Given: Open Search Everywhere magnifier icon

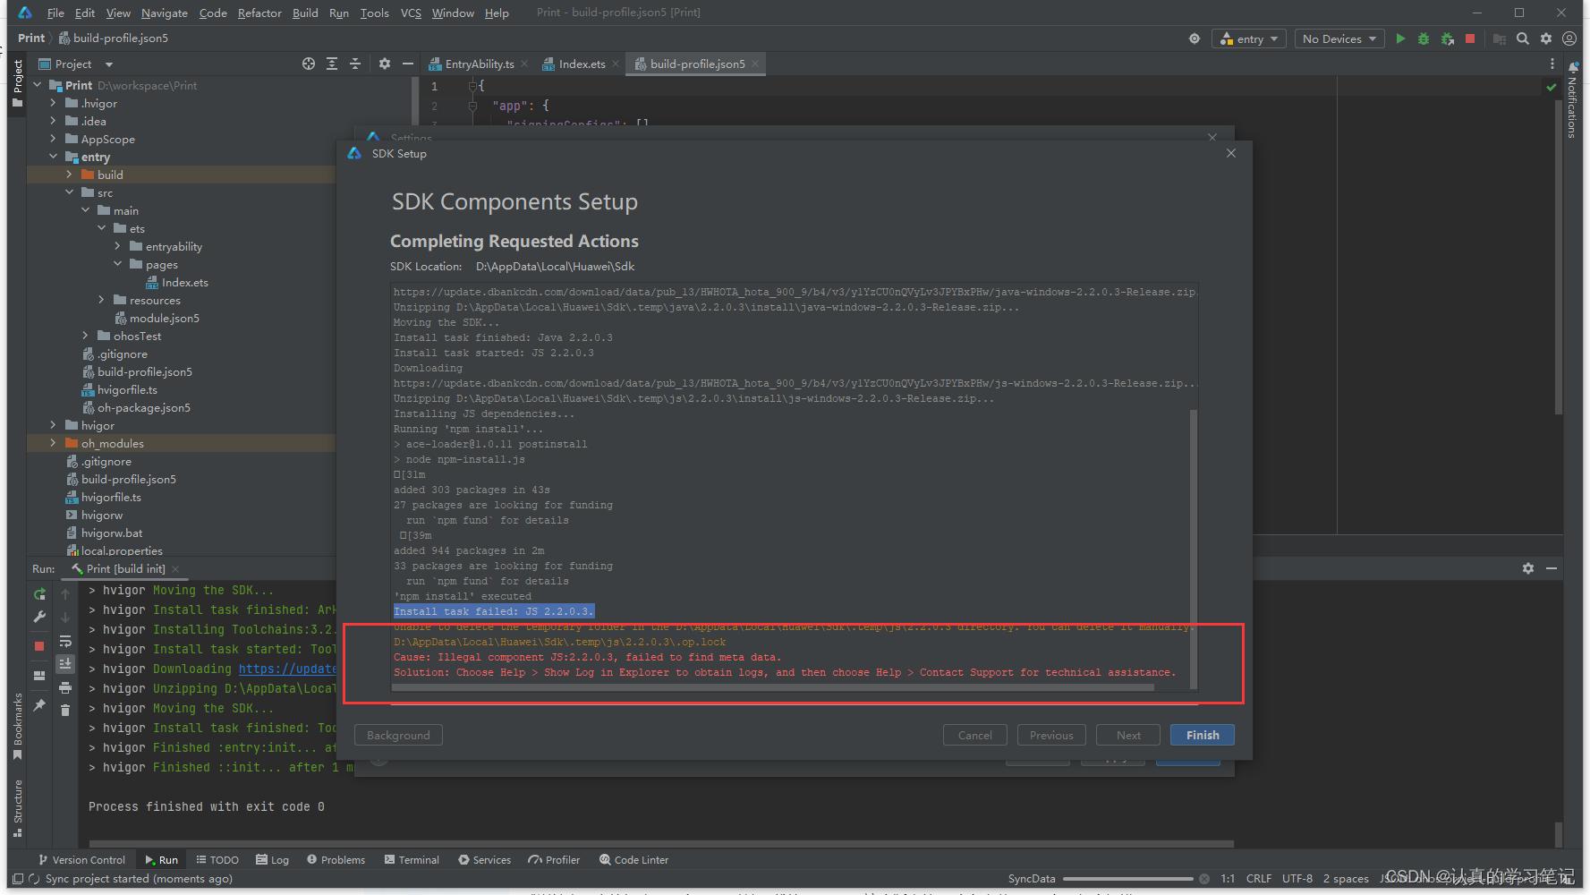Looking at the screenshot, I should (x=1523, y=38).
